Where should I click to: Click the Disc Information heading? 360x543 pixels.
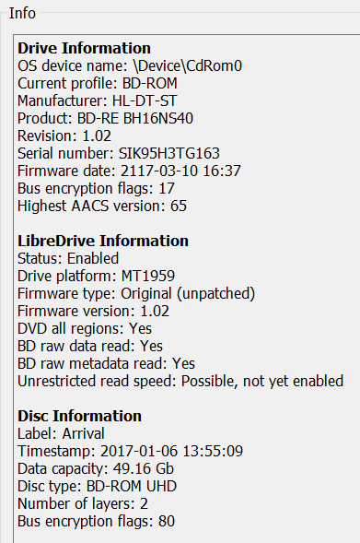[x=79, y=416]
